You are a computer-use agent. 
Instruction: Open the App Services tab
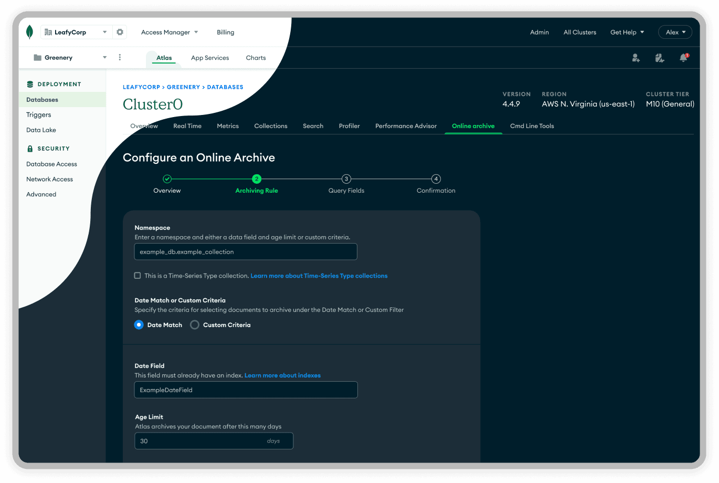pyautogui.click(x=210, y=58)
